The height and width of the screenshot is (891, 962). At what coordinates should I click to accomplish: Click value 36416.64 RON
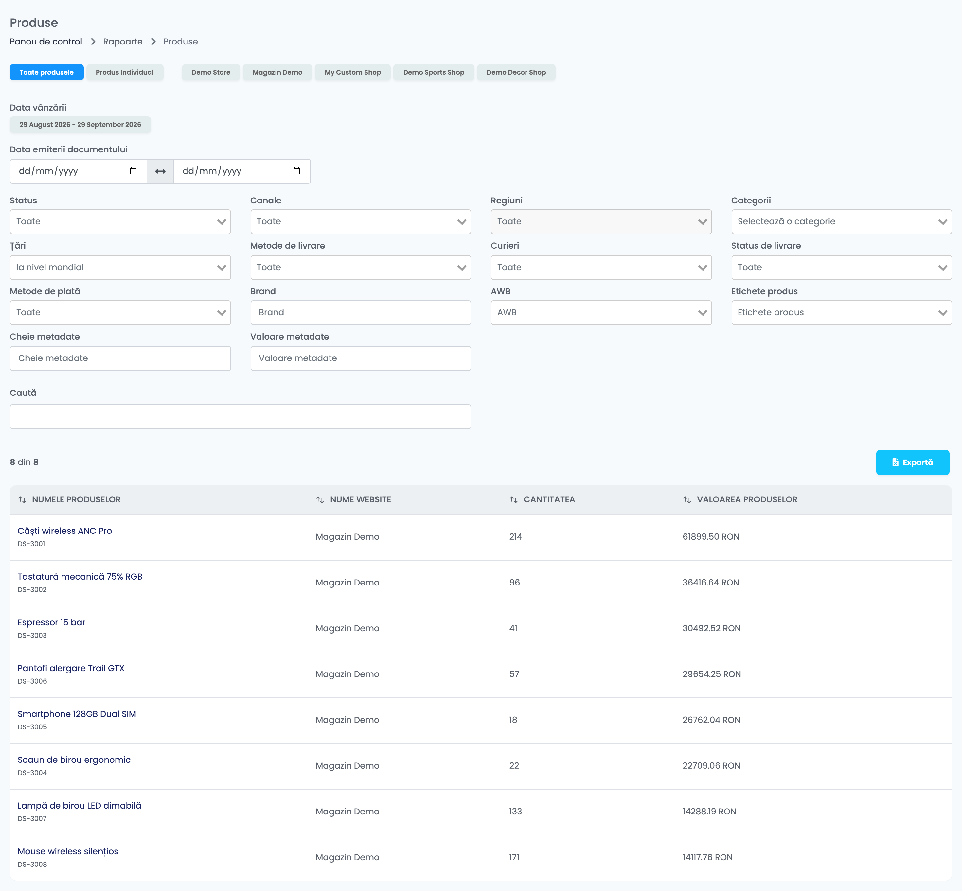[x=711, y=583]
